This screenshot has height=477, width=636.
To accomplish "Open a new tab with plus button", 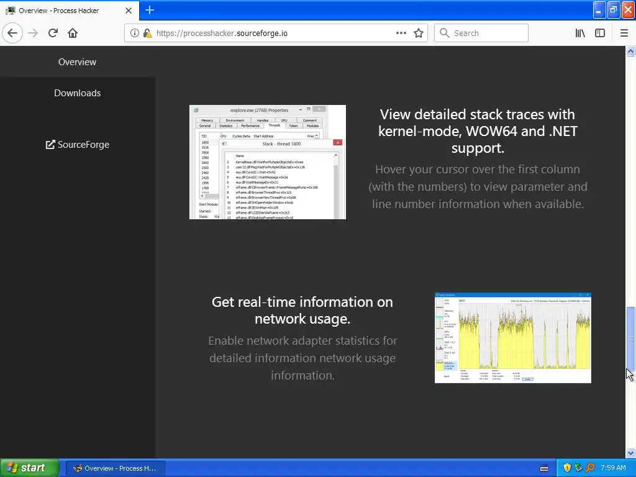I will coord(149,10).
